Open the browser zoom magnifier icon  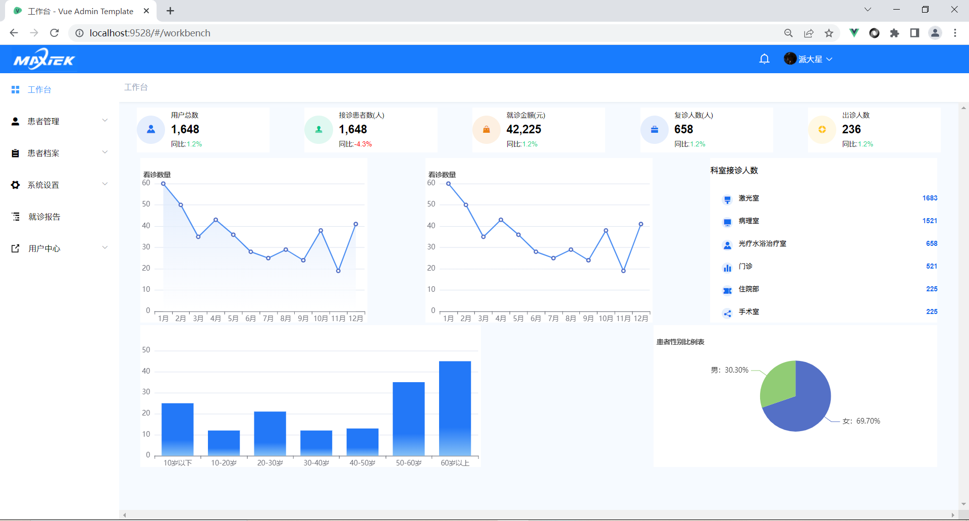pyautogui.click(x=788, y=33)
